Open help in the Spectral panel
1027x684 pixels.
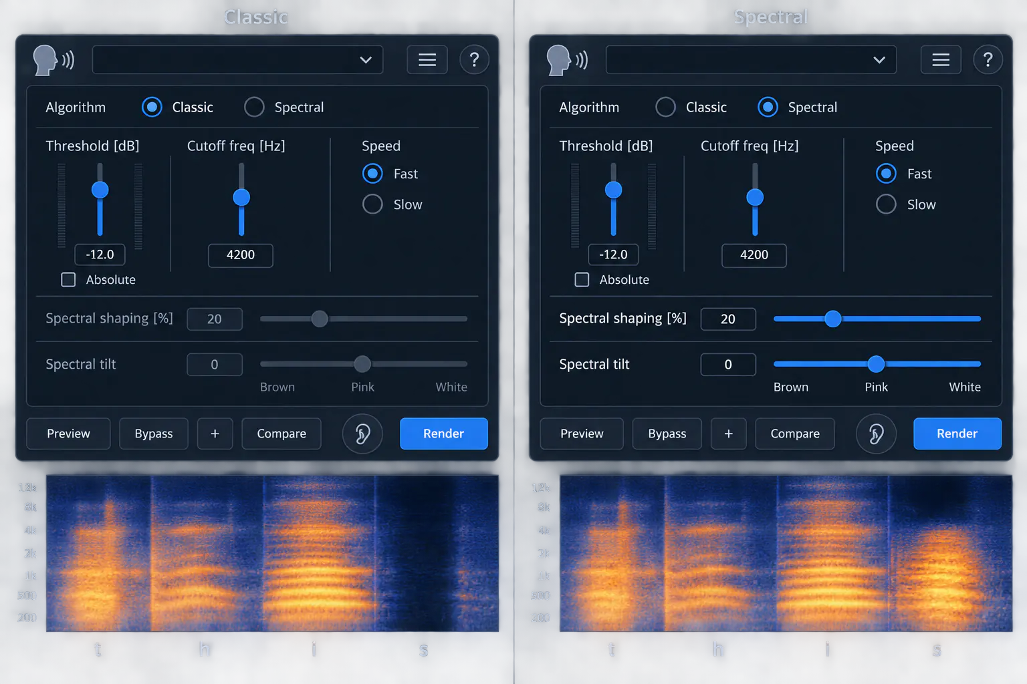pos(988,60)
